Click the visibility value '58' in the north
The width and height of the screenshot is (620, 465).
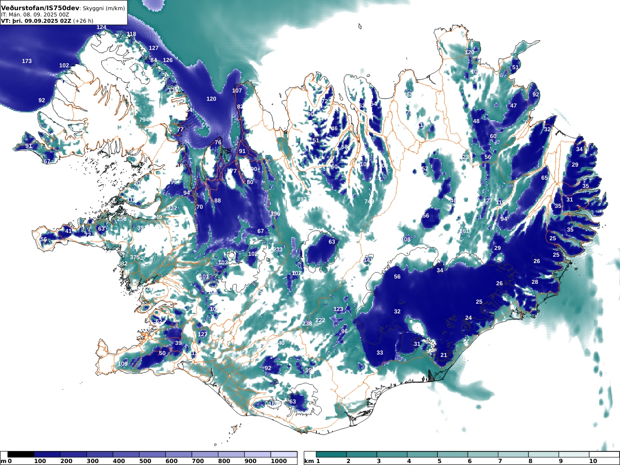(x=344, y=147)
